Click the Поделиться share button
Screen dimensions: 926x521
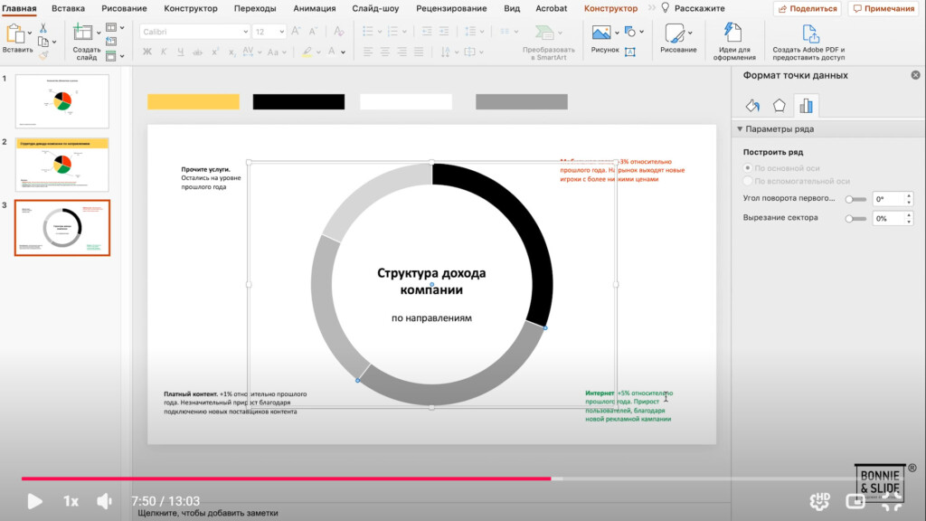(808, 8)
